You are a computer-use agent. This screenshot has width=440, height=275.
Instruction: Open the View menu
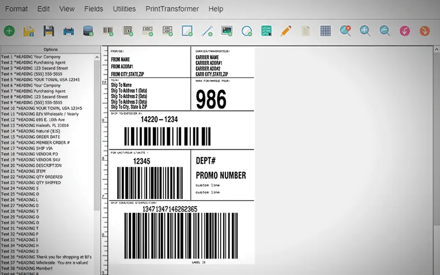(x=67, y=9)
